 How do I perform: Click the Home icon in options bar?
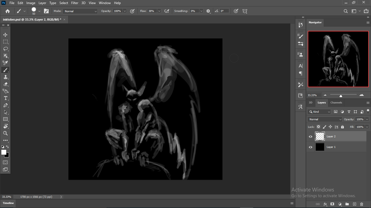[x=8, y=11]
